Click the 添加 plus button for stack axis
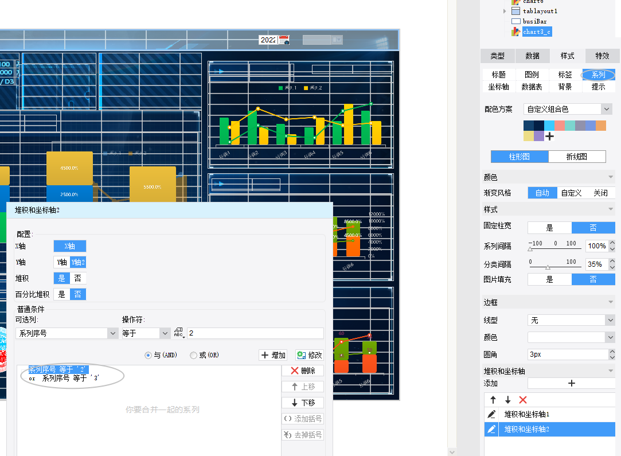The image size is (621, 456). [x=571, y=383]
